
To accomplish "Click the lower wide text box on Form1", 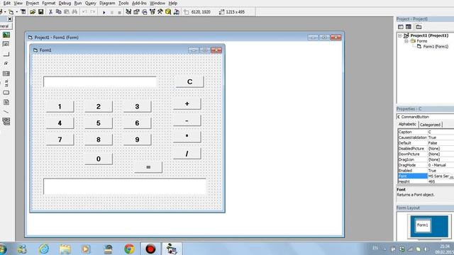I will click(x=125, y=186).
